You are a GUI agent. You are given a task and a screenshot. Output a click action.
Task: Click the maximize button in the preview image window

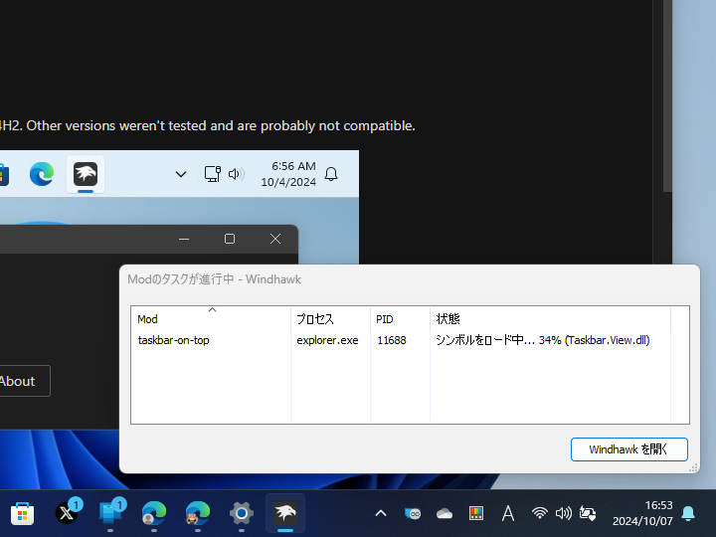coord(230,239)
